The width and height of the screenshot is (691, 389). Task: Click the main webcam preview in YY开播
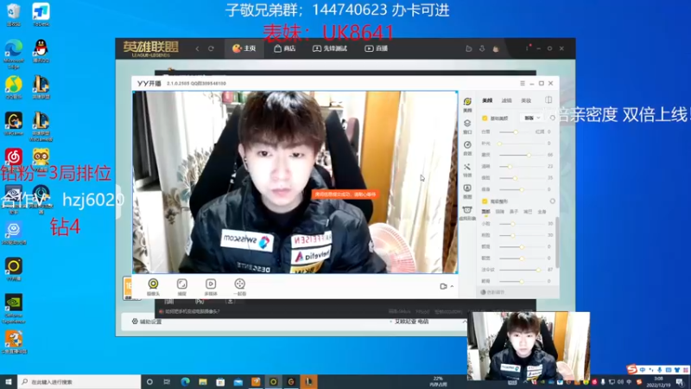(295, 182)
